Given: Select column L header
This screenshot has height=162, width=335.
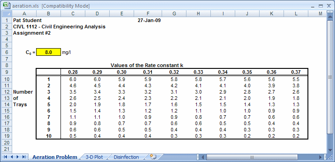Looking at the screenshot, I should point(296,13).
